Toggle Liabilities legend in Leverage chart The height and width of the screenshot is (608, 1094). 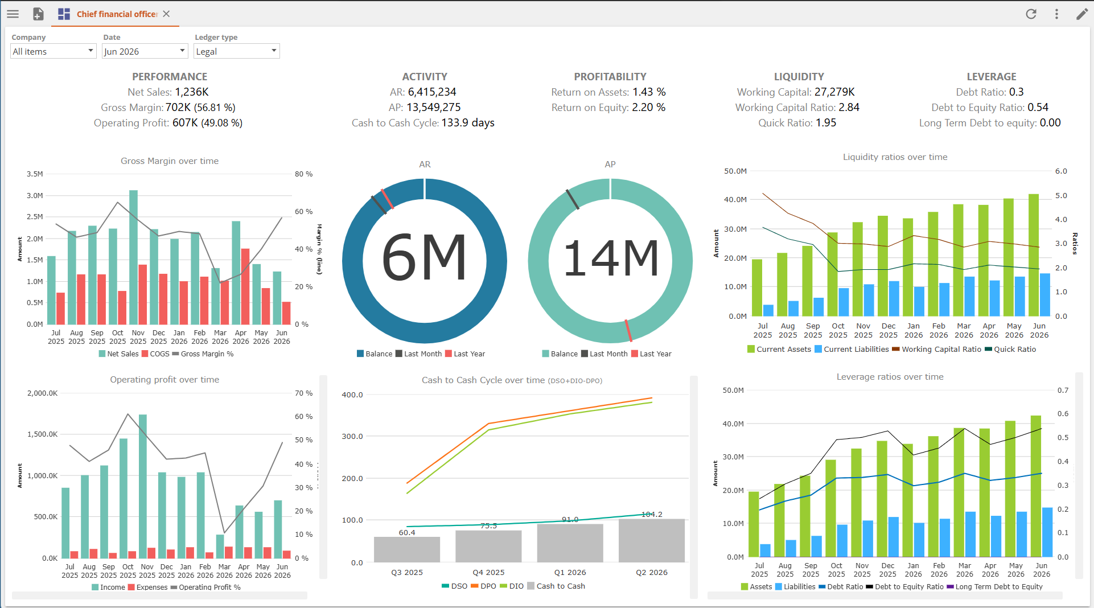(795, 587)
